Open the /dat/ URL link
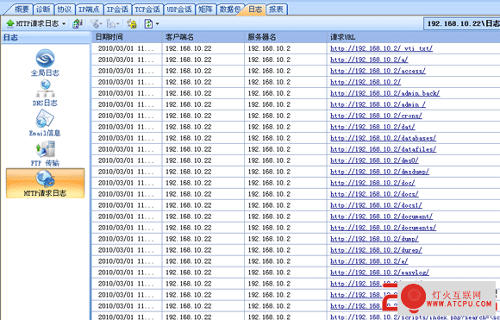 tap(372, 127)
